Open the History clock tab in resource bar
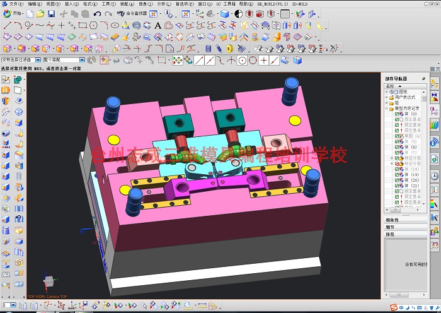The image size is (441, 313). click(x=435, y=176)
